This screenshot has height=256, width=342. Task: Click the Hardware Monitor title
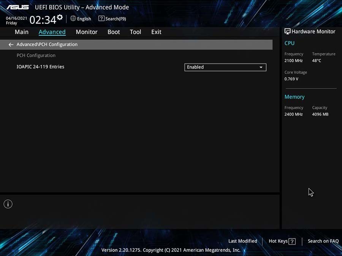pyautogui.click(x=313, y=31)
